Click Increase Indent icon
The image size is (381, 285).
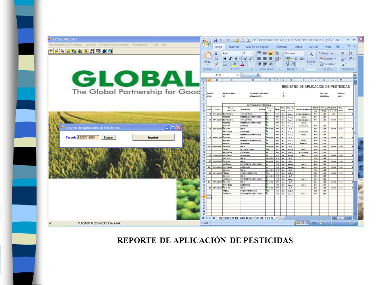click(x=265, y=64)
